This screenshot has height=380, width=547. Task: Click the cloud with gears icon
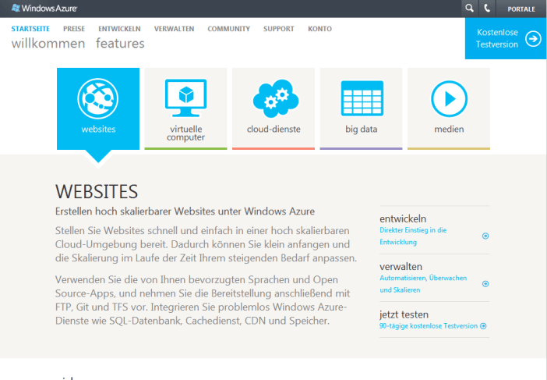click(x=276, y=98)
